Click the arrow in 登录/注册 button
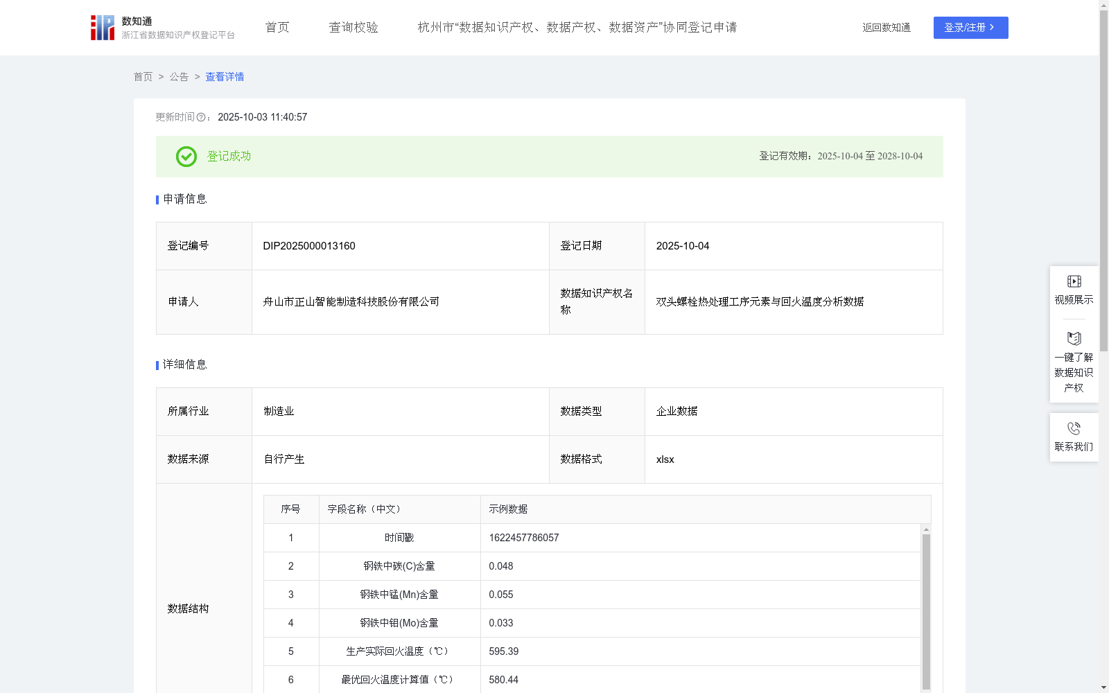The image size is (1109, 693). 992,27
